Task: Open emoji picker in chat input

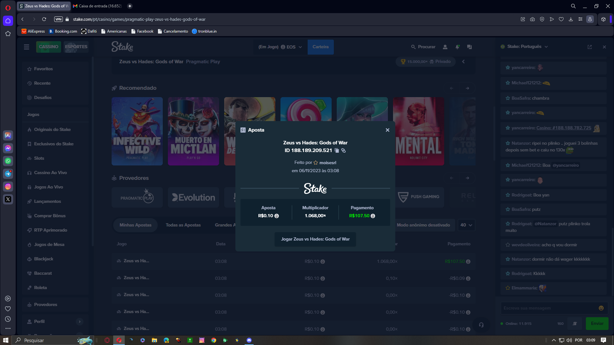Action: [601, 308]
